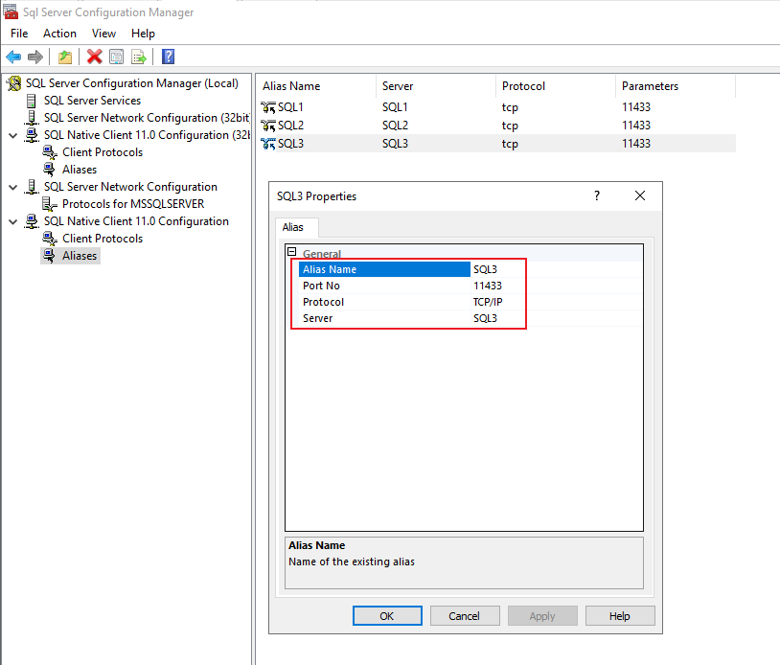Click the Back arrow toolbar icon
This screenshot has height=665, width=780.
click(13, 57)
